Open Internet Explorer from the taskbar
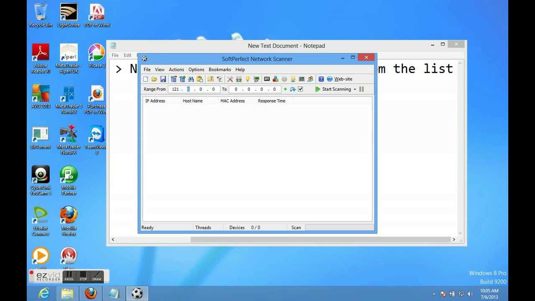 pos(44,293)
